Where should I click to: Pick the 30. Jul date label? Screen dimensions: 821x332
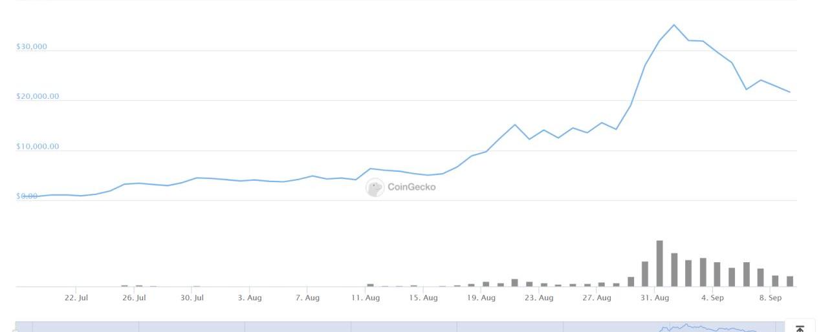pyautogui.click(x=192, y=298)
